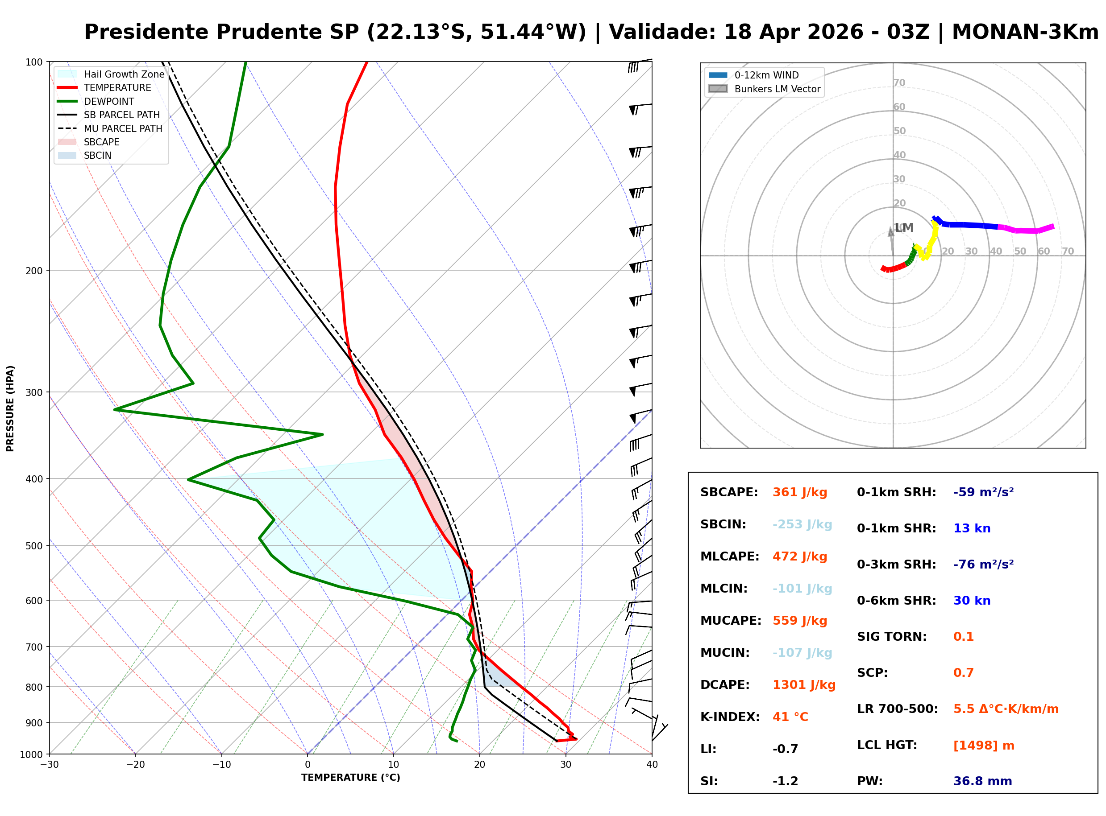Click the red TEMPERATURE legend line
Image resolution: width=1106 pixels, height=816 pixels.
[x=67, y=88]
